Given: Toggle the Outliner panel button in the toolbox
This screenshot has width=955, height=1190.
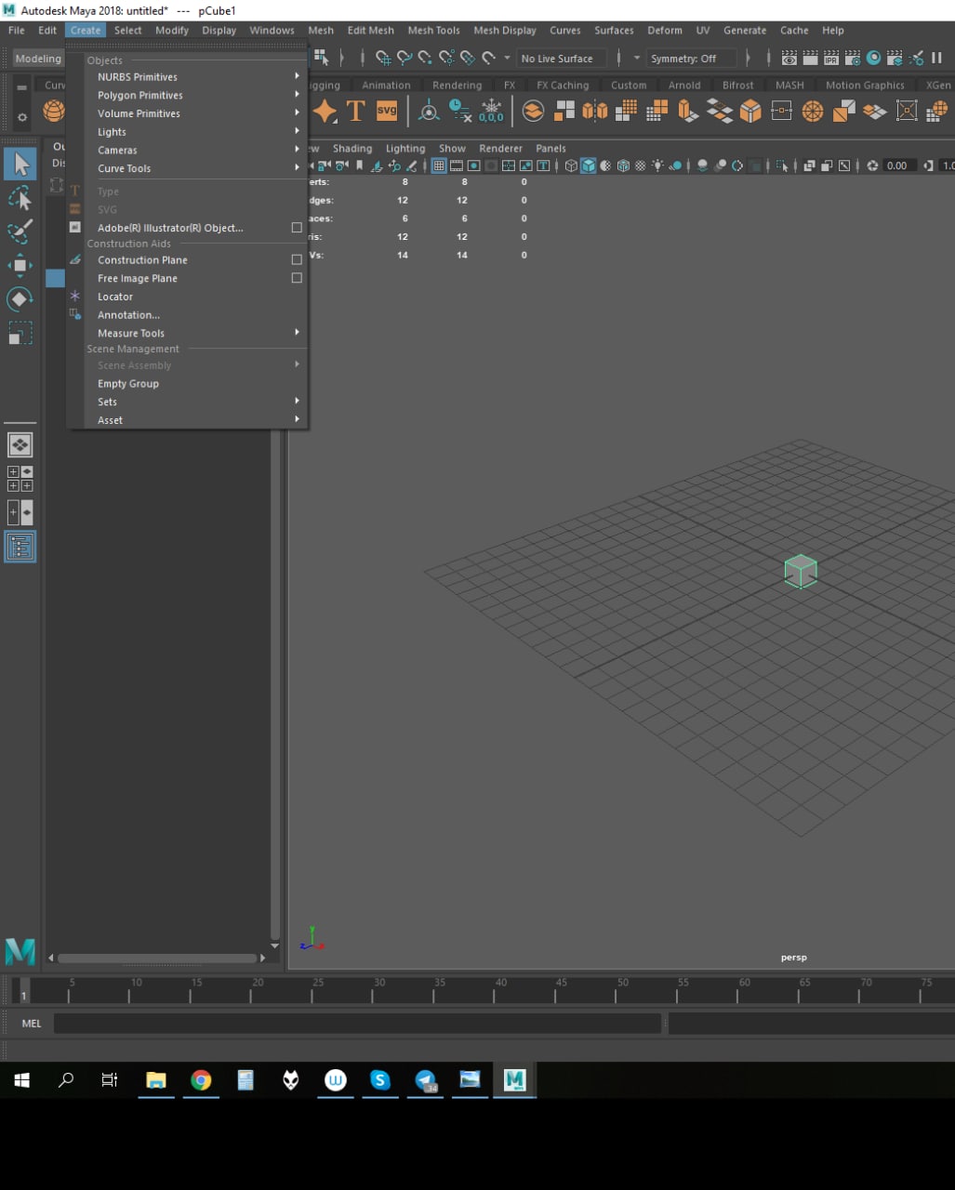Looking at the screenshot, I should coord(20,546).
